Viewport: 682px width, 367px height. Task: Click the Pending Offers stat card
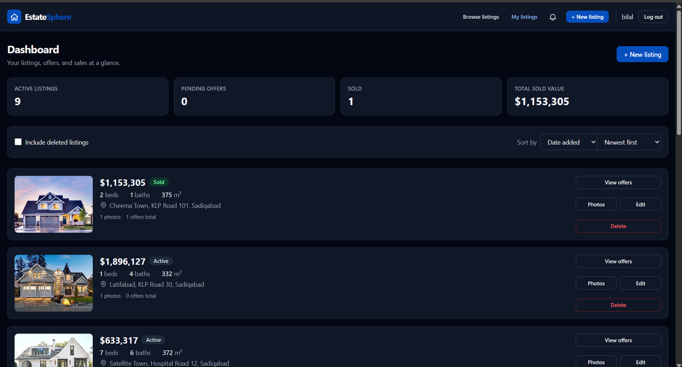(254, 96)
